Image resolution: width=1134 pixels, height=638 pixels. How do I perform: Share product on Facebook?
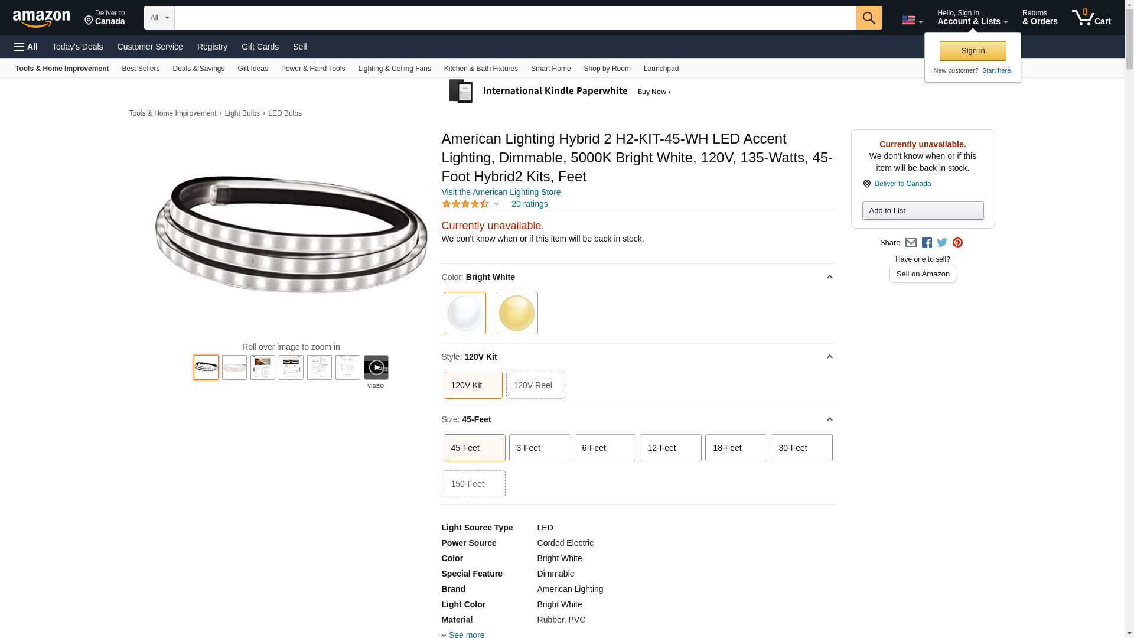tap(927, 243)
